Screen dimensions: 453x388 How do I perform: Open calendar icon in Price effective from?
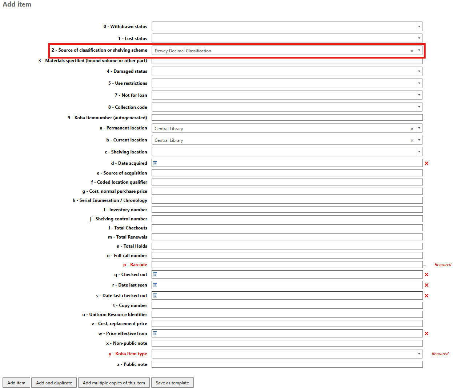[155, 333]
